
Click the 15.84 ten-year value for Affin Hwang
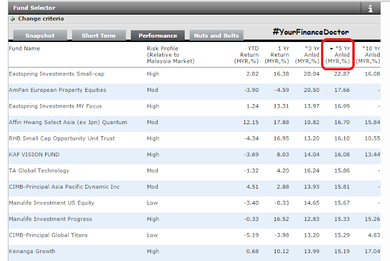tap(372, 122)
